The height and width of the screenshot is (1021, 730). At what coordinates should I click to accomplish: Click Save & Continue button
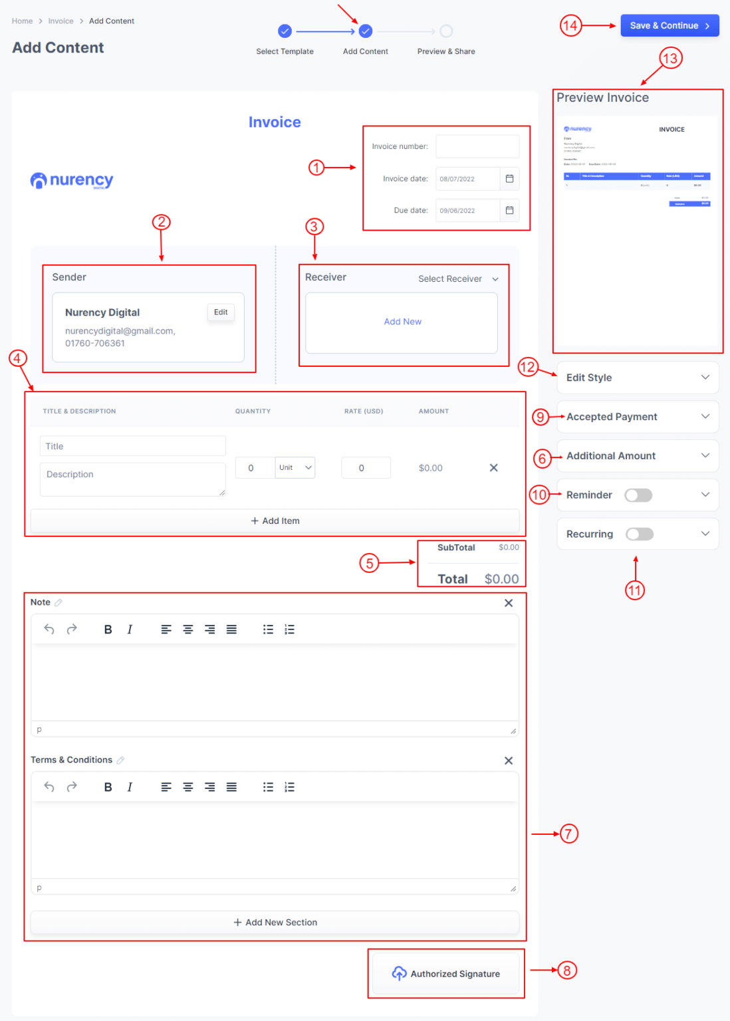point(669,26)
